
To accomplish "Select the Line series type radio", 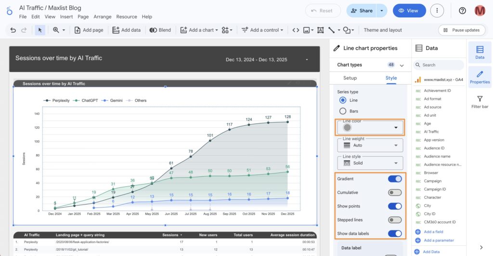I will pyautogui.click(x=343, y=100).
